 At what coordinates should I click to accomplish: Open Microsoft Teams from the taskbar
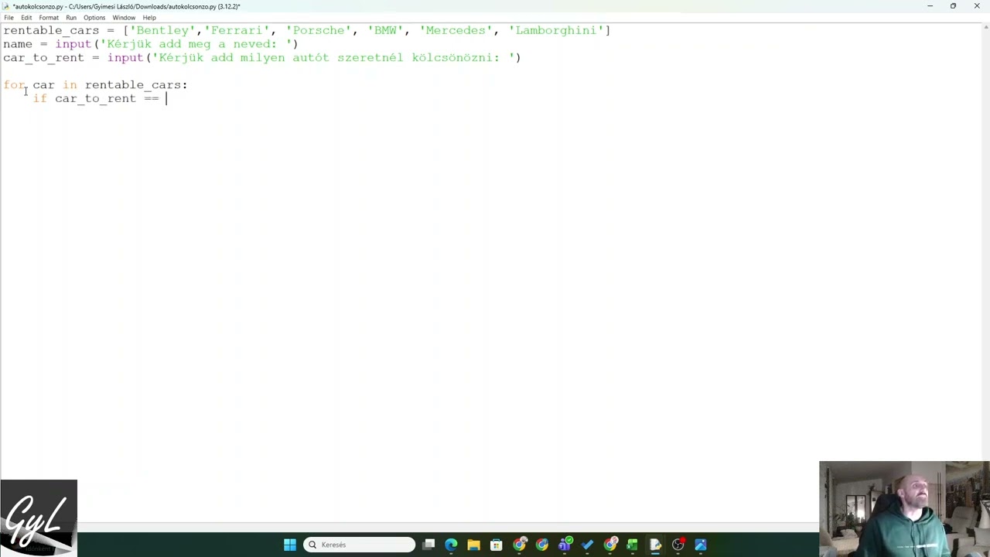coord(565,545)
